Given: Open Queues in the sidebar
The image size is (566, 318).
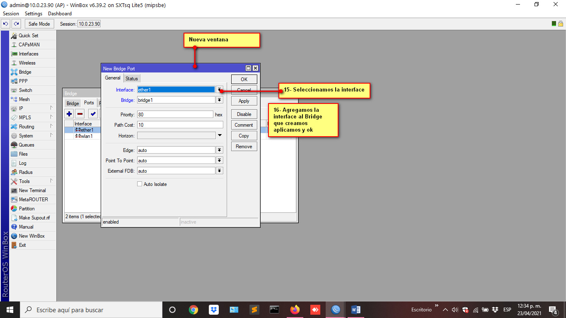Looking at the screenshot, I should (x=26, y=145).
